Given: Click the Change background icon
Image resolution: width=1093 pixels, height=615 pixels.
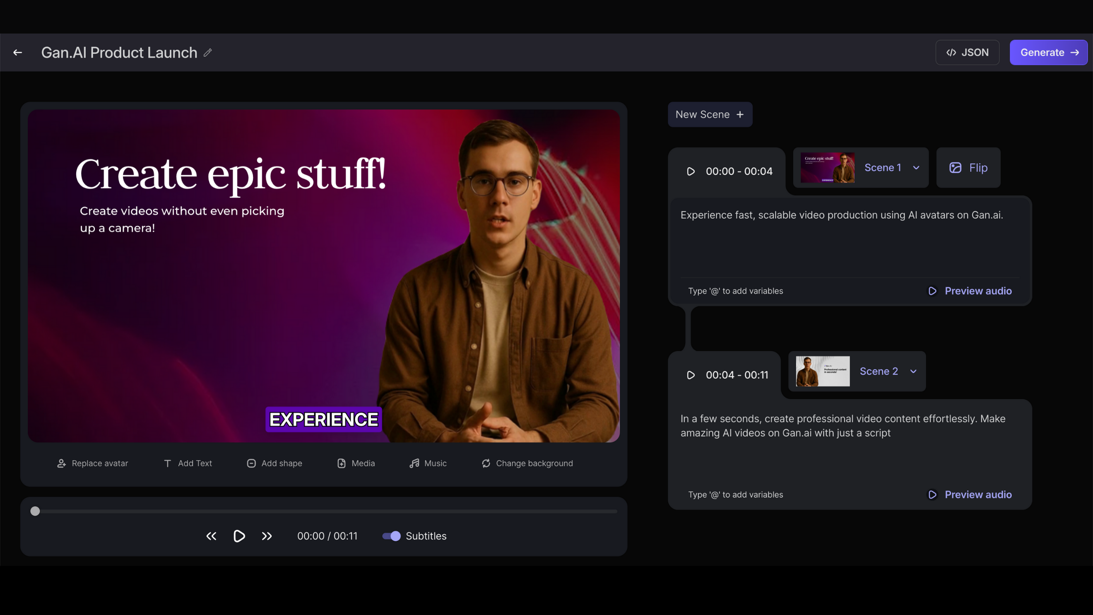Looking at the screenshot, I should click(486, 463).
